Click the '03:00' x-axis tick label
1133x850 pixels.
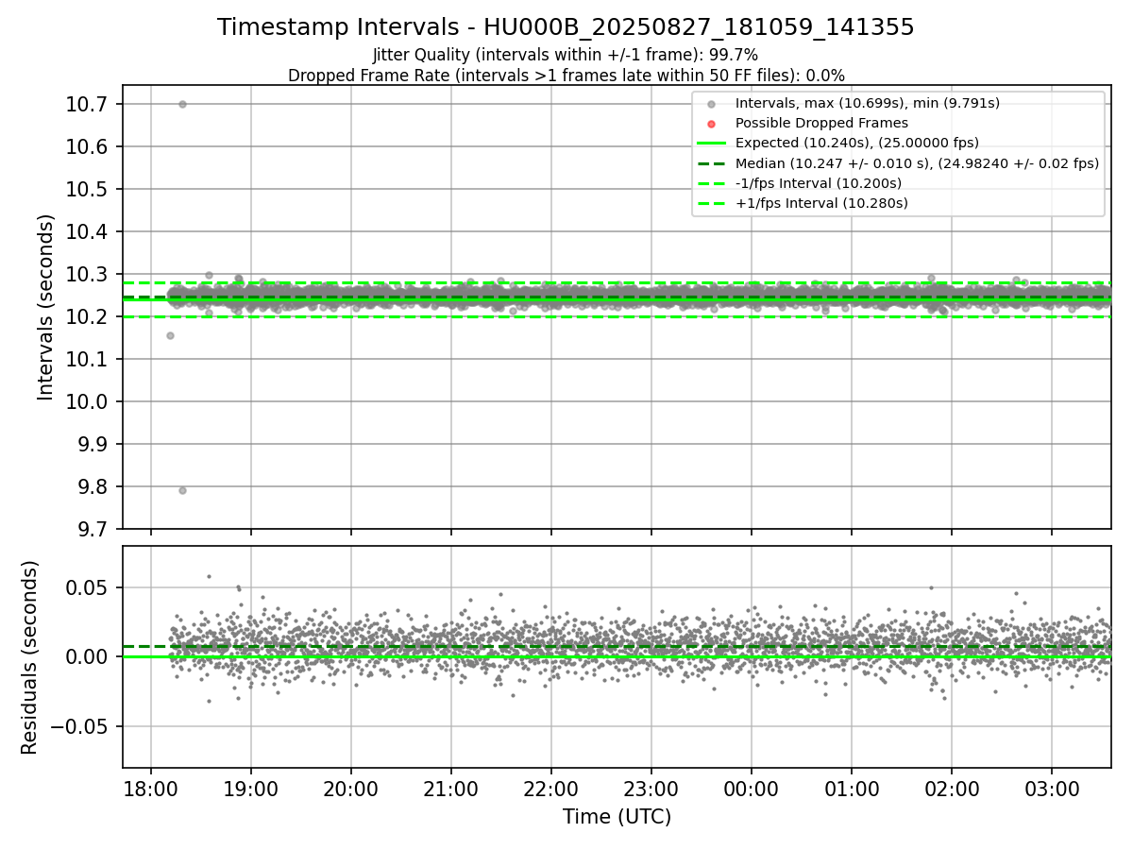click(x=1052, y=790)
